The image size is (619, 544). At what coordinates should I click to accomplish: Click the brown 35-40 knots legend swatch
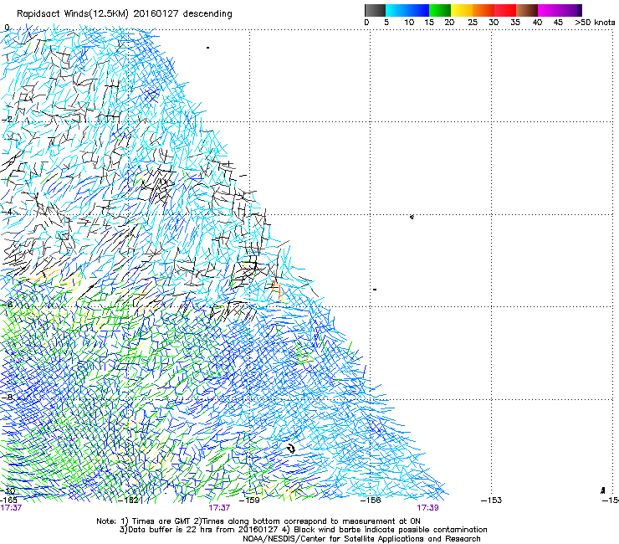pos(527,10)
